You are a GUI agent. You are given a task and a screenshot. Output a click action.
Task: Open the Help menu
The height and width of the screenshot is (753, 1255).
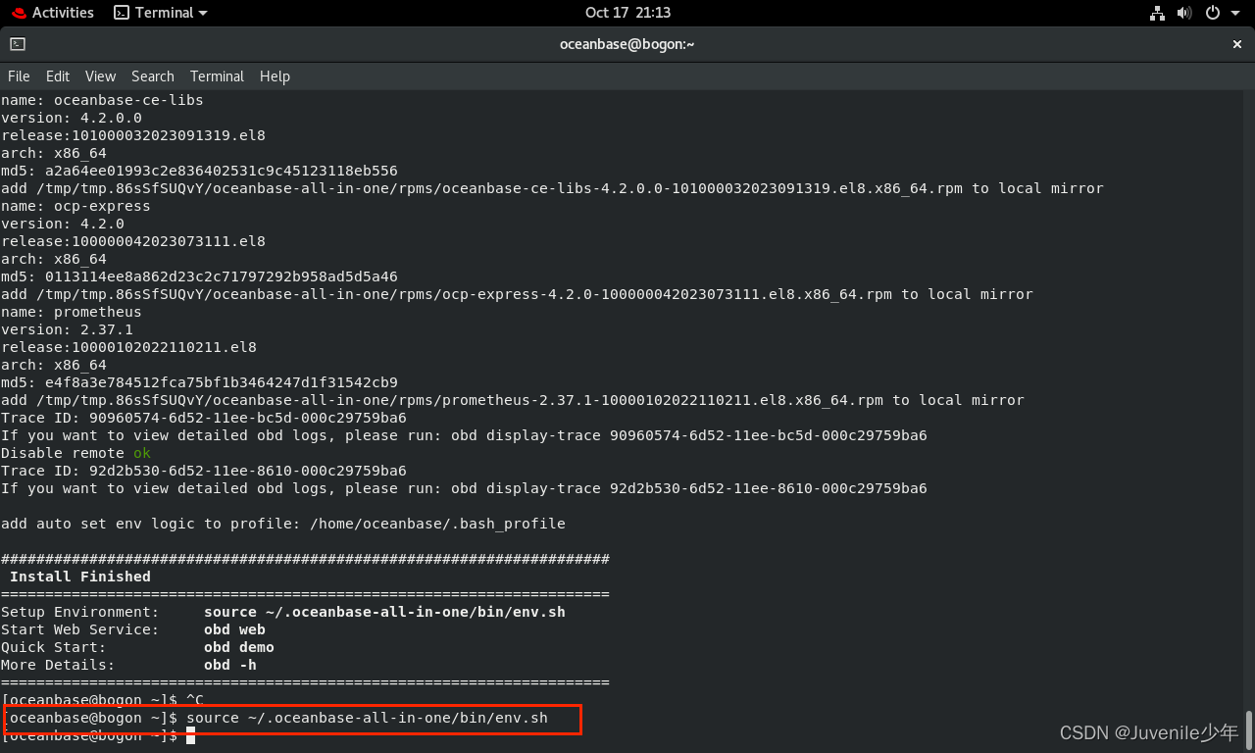[275, 76]
